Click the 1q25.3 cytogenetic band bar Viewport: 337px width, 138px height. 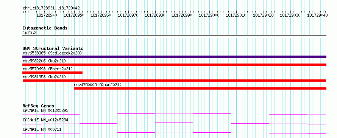(174, 37)
